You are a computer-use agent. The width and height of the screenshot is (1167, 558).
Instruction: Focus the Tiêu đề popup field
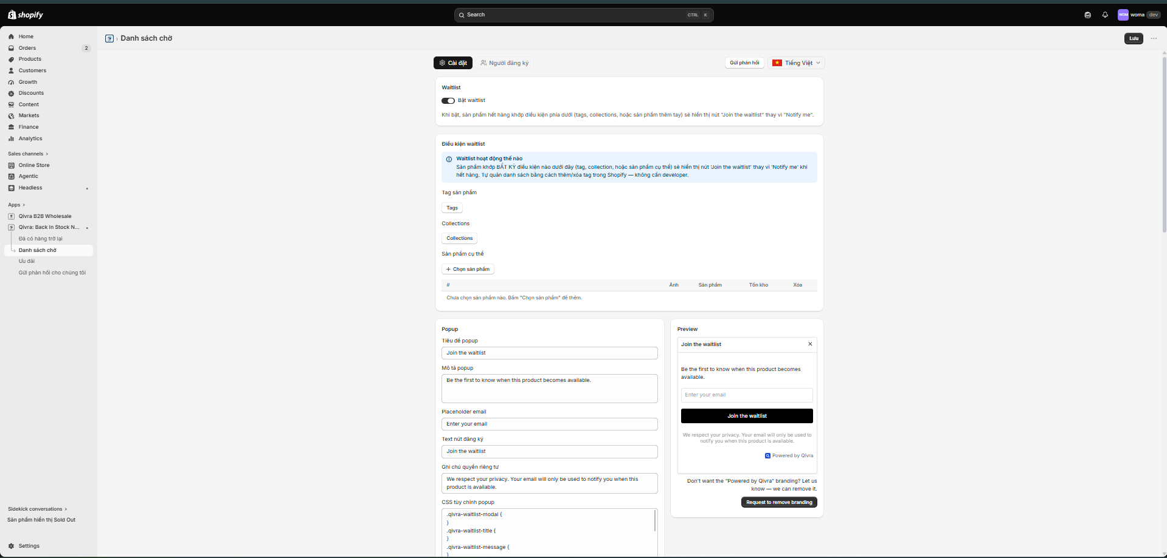click(x=550, y=353)
